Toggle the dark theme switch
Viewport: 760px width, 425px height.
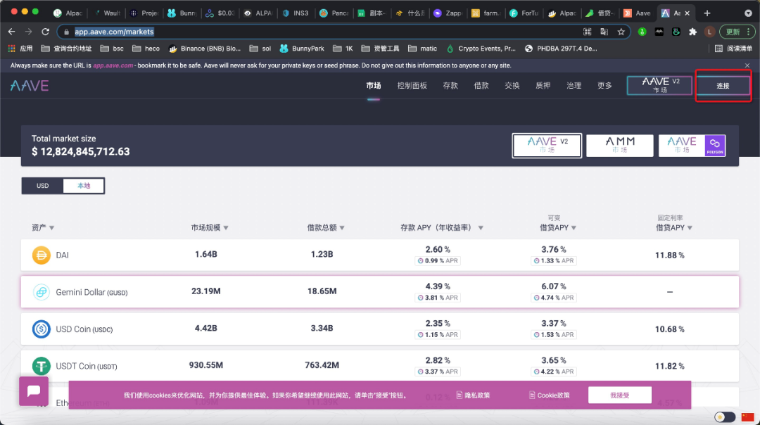click(x=724, y=417)
